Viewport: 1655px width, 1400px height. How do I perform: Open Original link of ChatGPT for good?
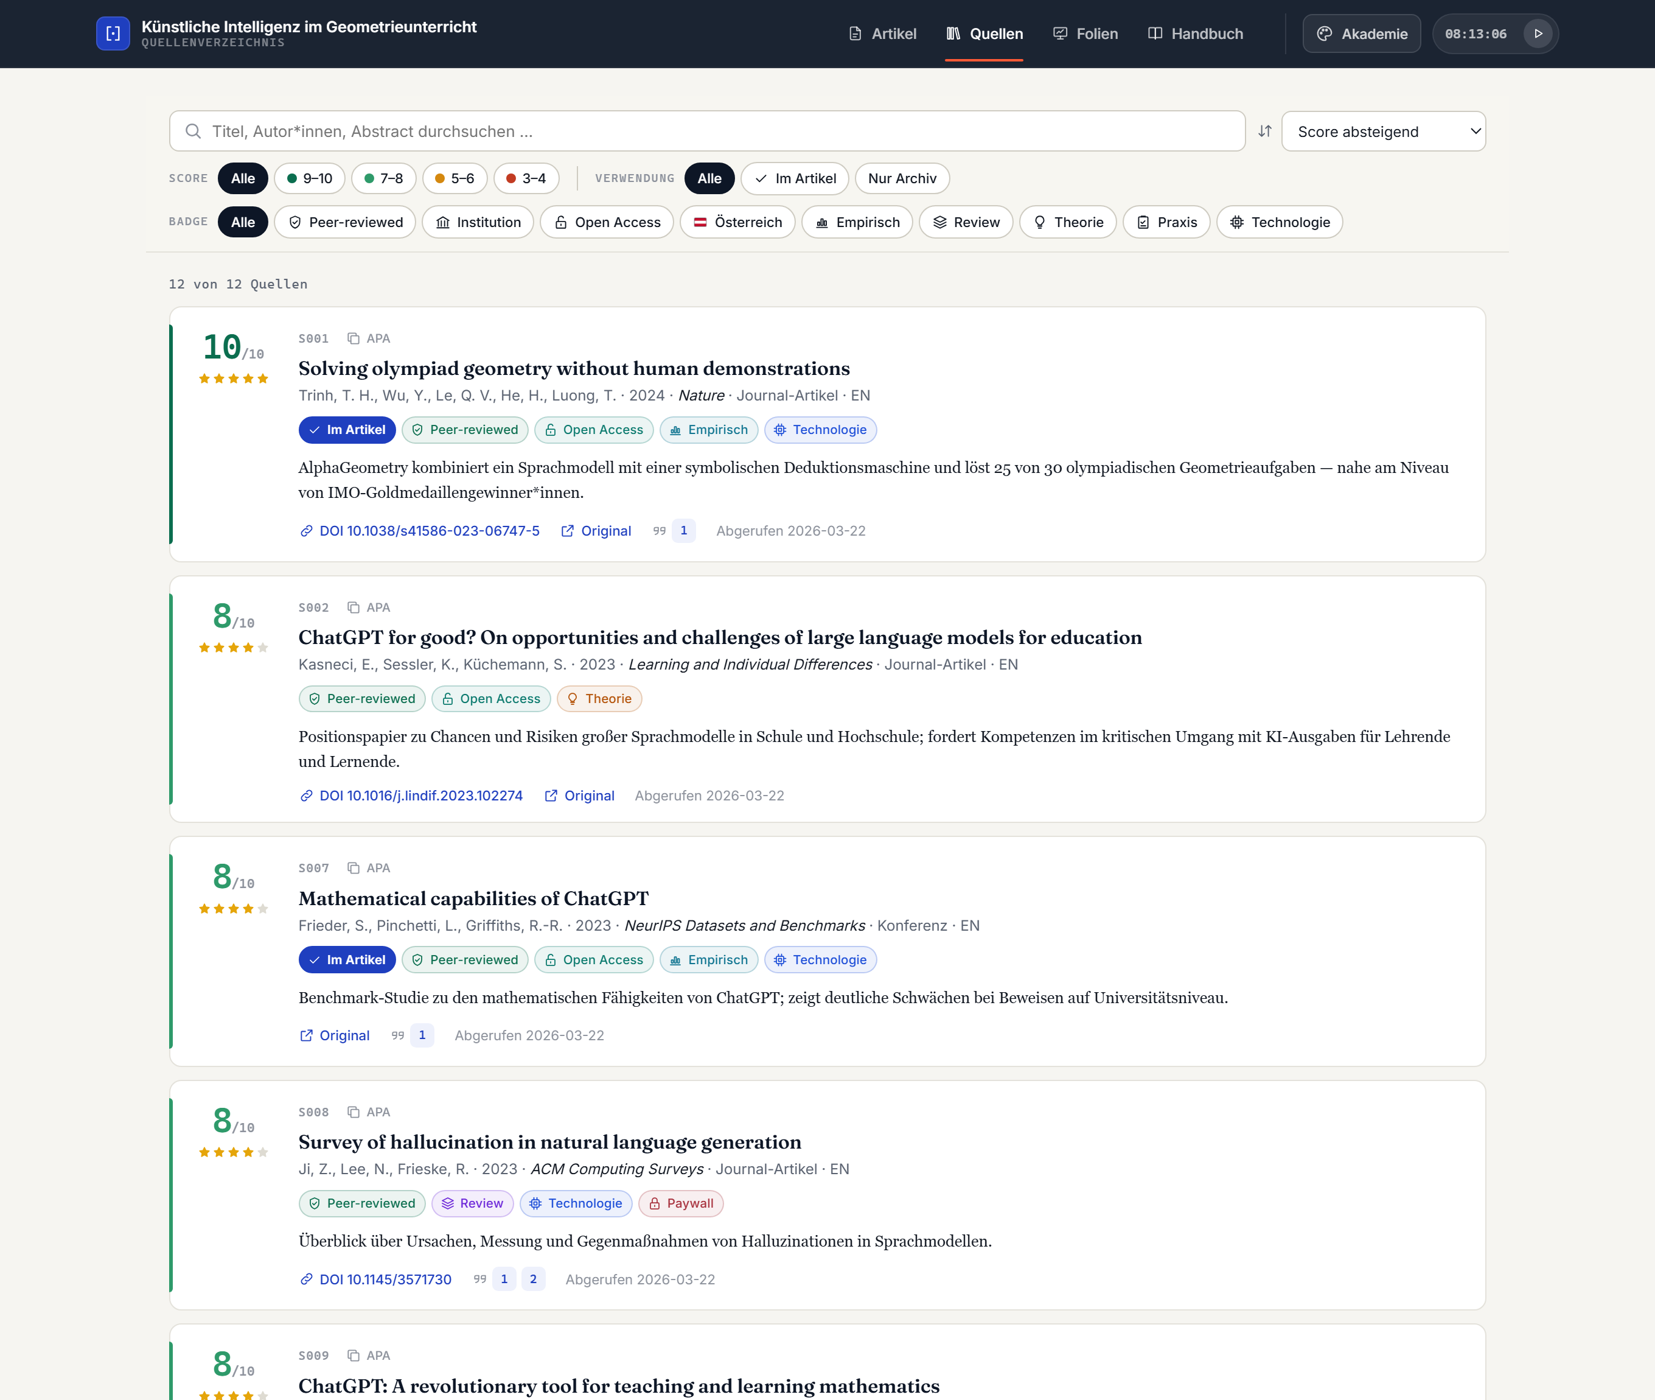click(x=579, y=795)
